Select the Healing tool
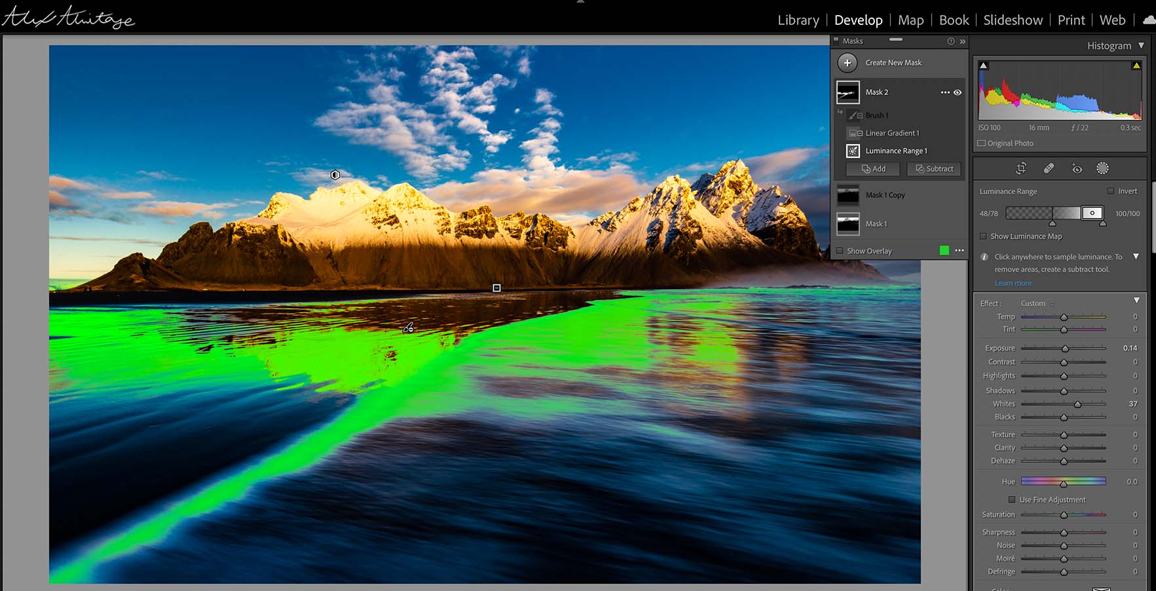Viewport: 1156px width, 591px height. (x=1049, y=168)
